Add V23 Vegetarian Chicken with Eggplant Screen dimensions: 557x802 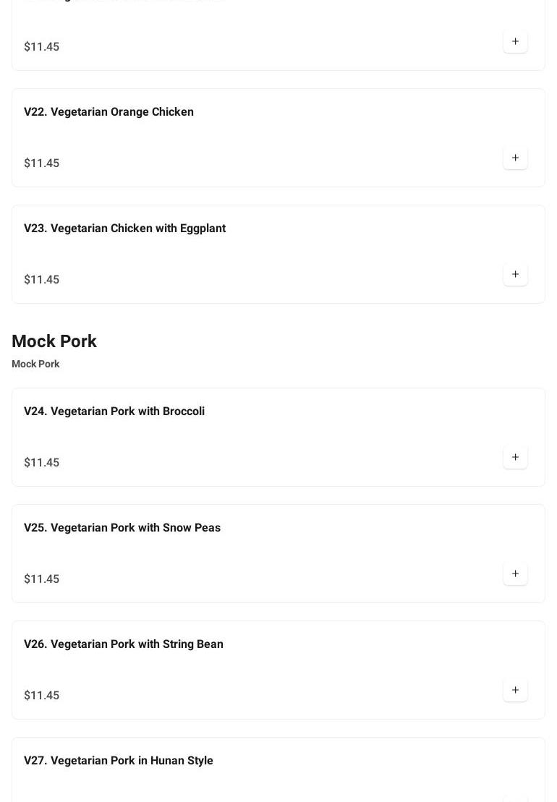pos(515,274)
